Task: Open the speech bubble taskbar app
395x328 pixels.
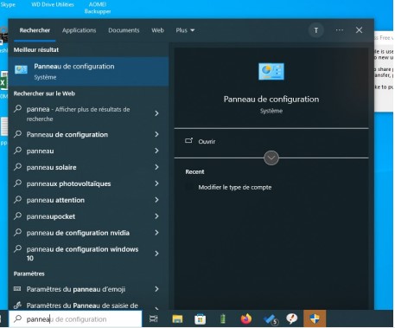Action: coord(291,318)
